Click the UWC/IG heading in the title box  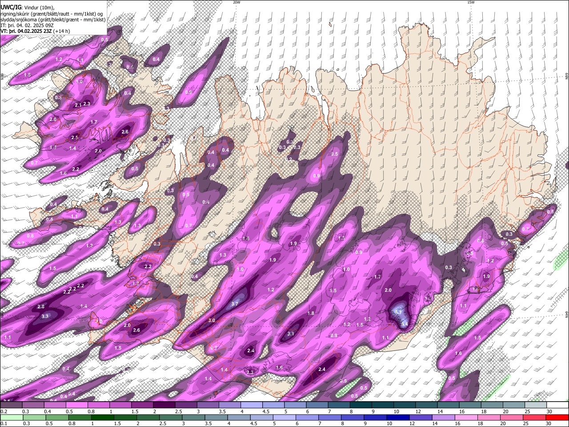(10, 7)
